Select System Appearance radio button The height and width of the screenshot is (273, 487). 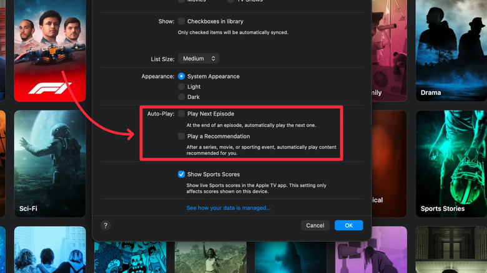(182, 76)
